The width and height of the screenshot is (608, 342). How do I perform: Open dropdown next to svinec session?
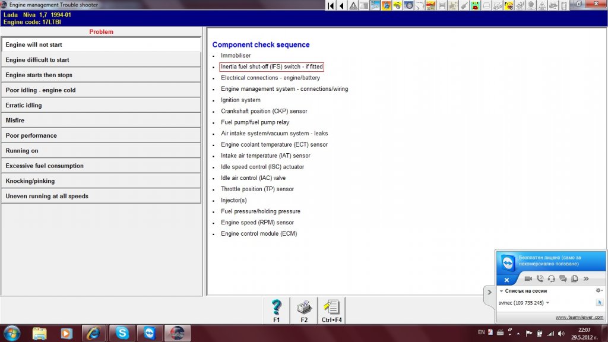(x=547, y=303)
